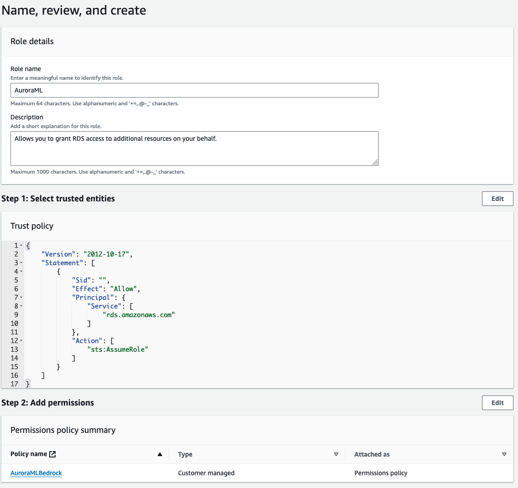Open the external link icon beside Policy name
This screenshot has height=488, width=518.
pos(53,454)
